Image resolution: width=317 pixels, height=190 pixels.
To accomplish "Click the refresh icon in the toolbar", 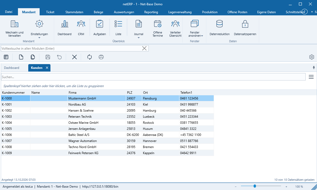I will pyautogui.click(x=90, y=57).
